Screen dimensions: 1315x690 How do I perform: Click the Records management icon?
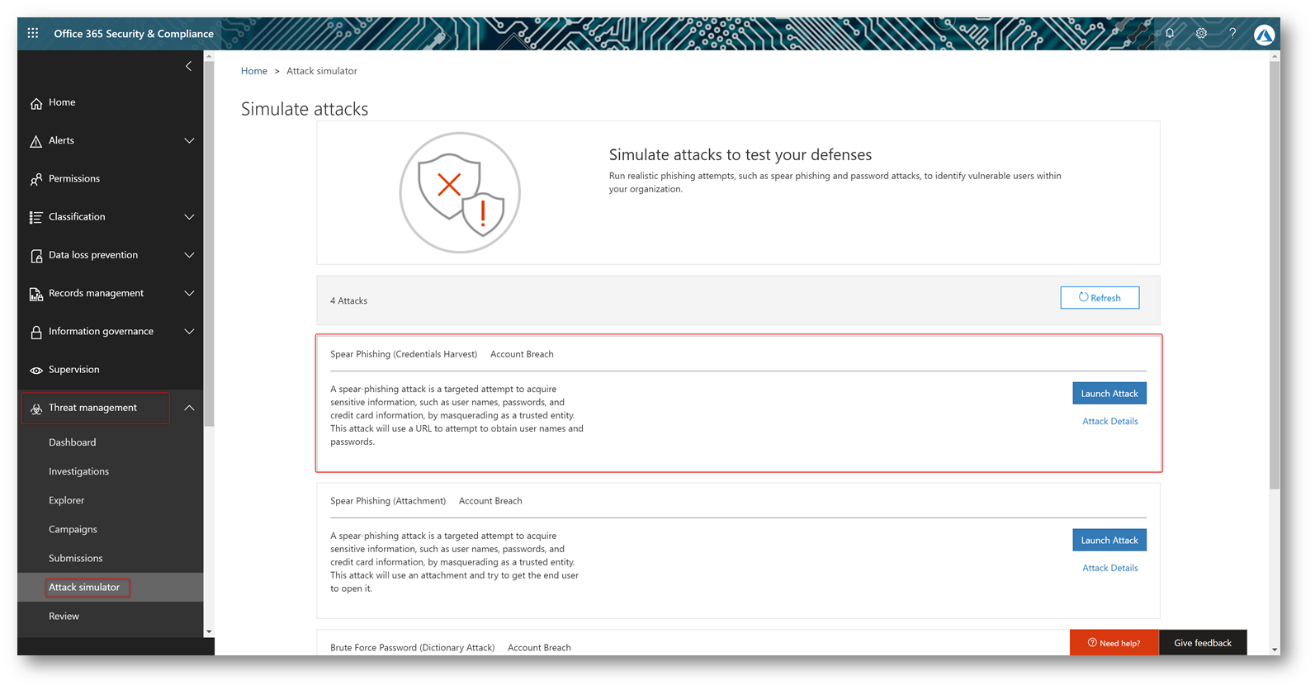36,294
